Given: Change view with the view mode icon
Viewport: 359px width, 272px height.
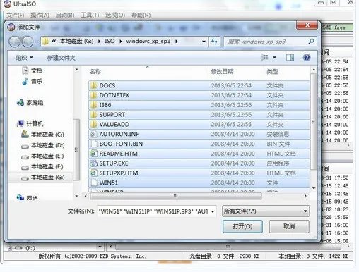Looking at the screenshot, I should [x=264, y=57].
